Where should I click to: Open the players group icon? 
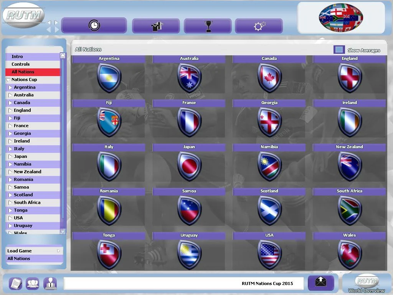click(33, 283)
